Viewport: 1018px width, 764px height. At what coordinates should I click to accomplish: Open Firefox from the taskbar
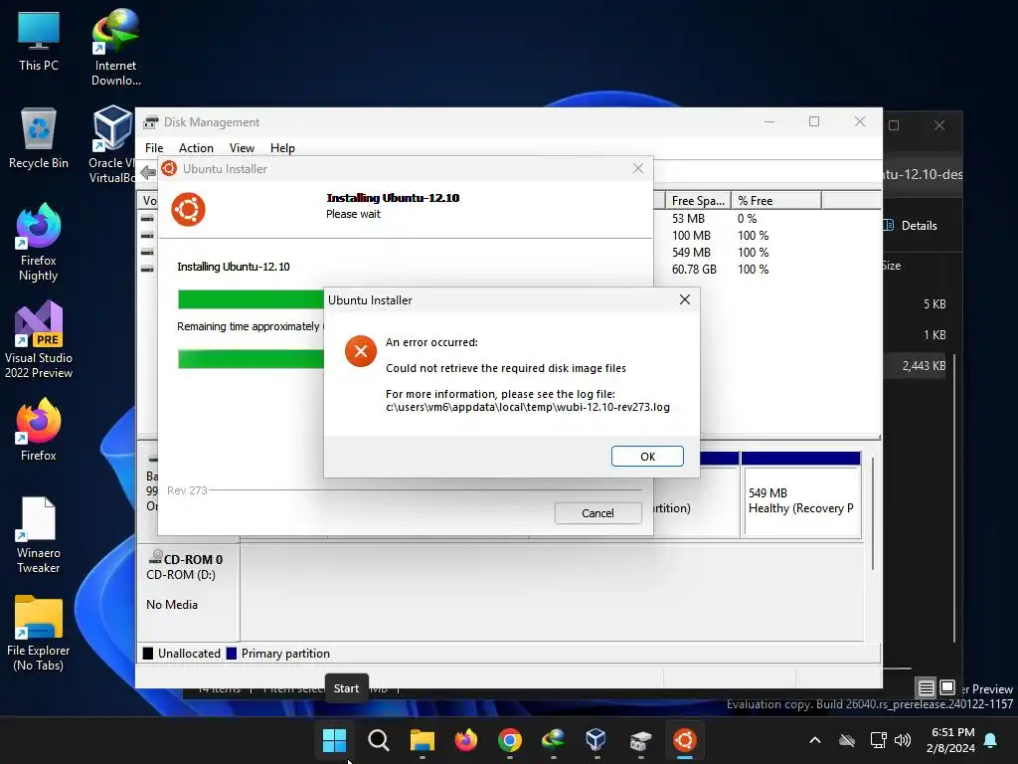(465, 740)
